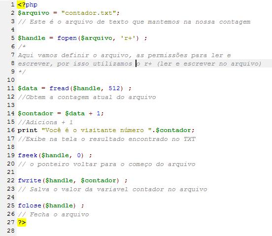The image size is (272, 236).
Task: Click the string "Você é o visitante número"
Action: click(97, 130)
